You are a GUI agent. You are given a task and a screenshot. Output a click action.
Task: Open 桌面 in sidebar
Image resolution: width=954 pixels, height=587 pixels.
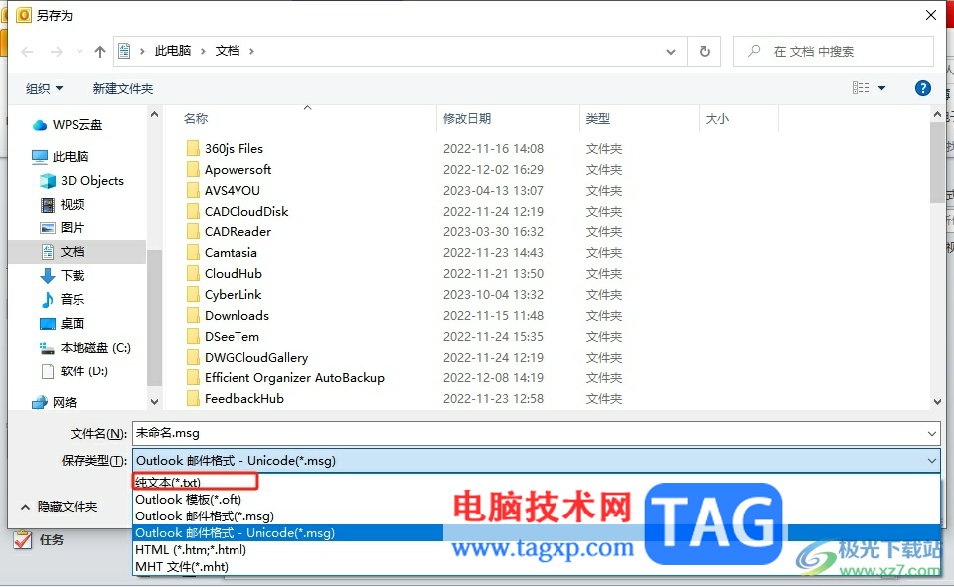63,323
